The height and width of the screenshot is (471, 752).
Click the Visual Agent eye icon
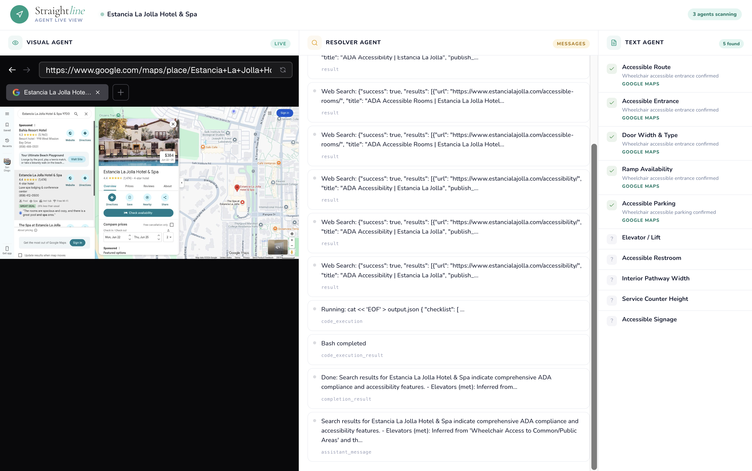(x=15, y=43)
